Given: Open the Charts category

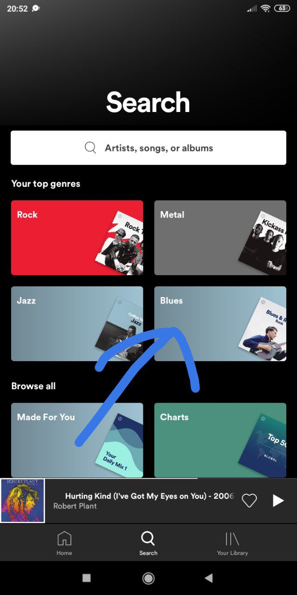Looking at the screenshot, I should coord(220,440).
